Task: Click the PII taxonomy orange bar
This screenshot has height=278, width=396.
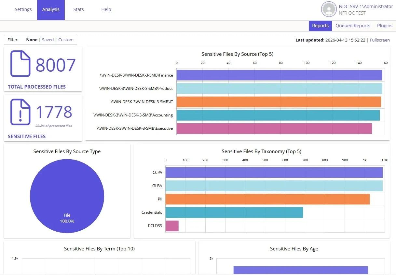Action: pyautogui.click(x=267, y=199)
